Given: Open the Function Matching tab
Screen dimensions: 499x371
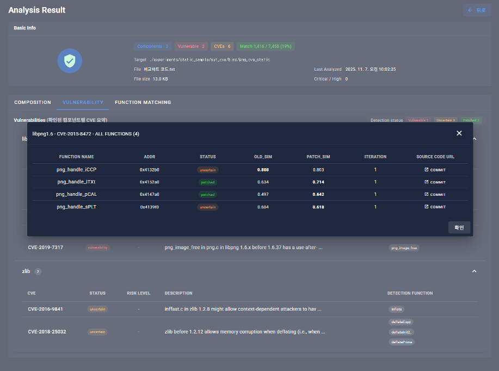Looking at the screenshot, I should pyautogui.click(x=143, y=102).
